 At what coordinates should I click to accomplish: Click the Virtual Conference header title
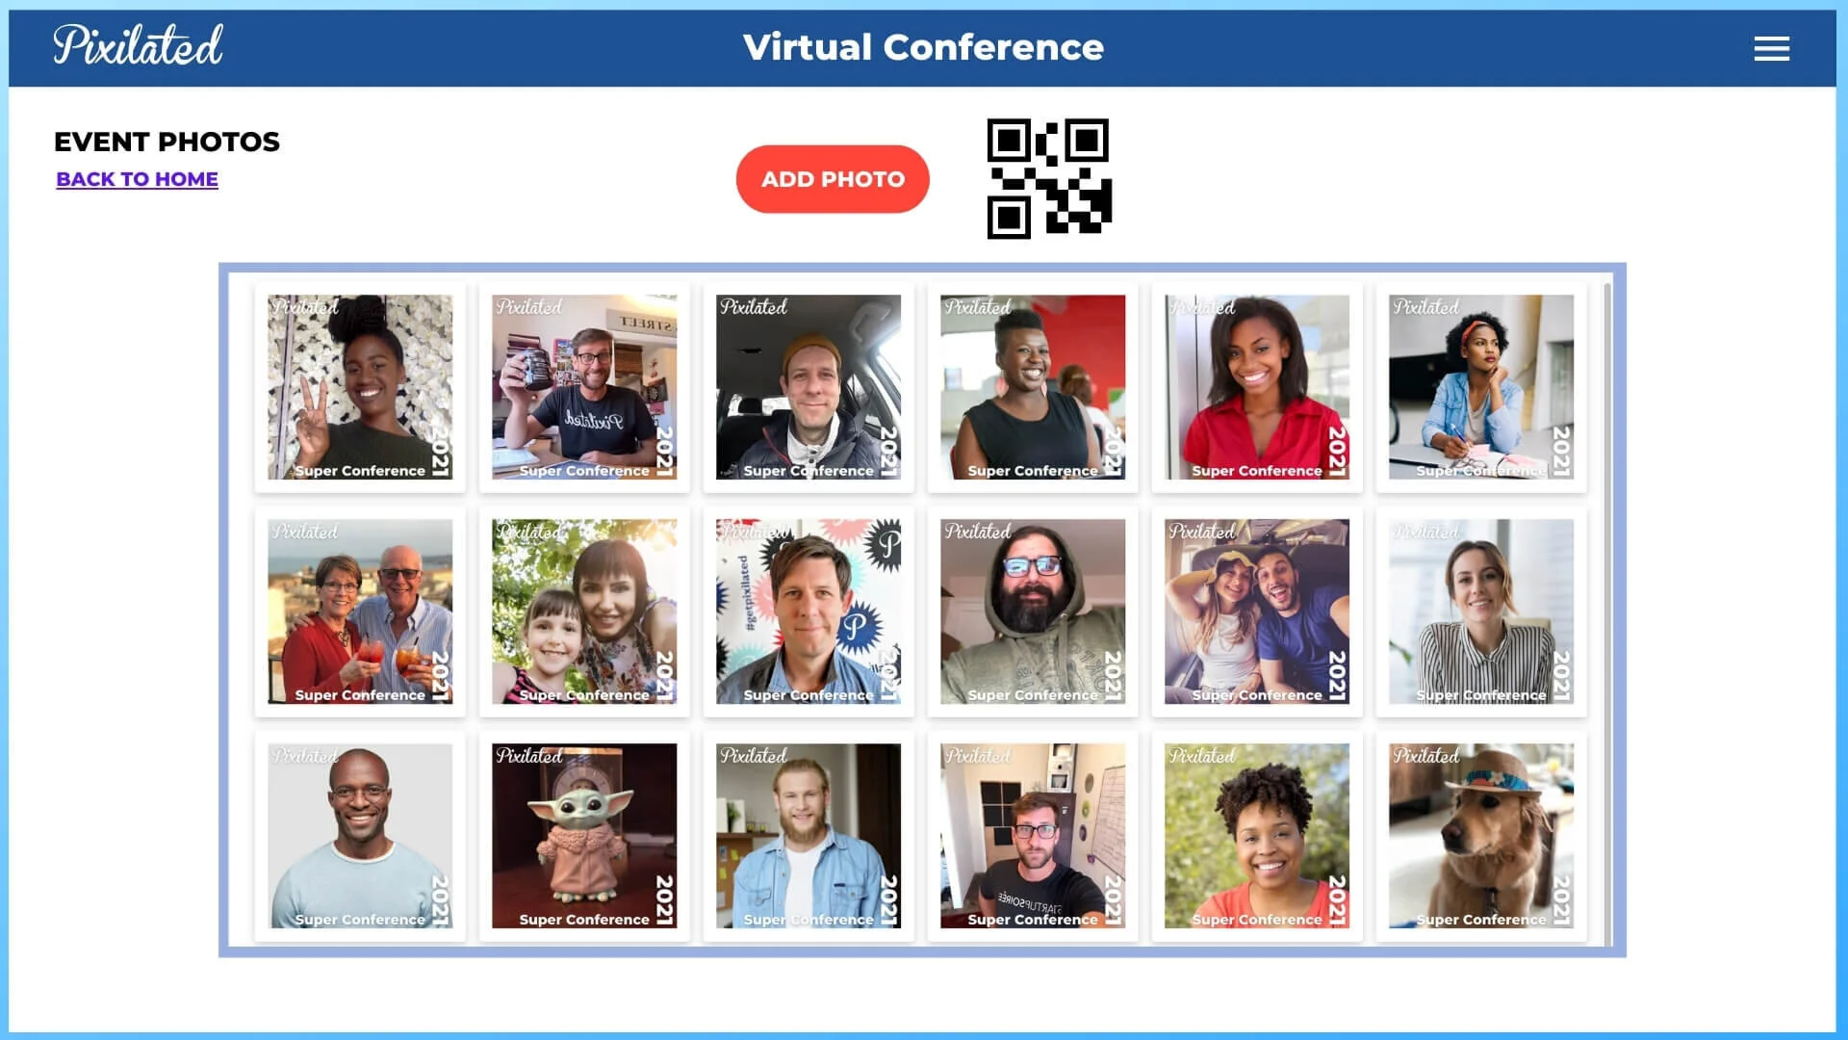[x=923, y=47]
